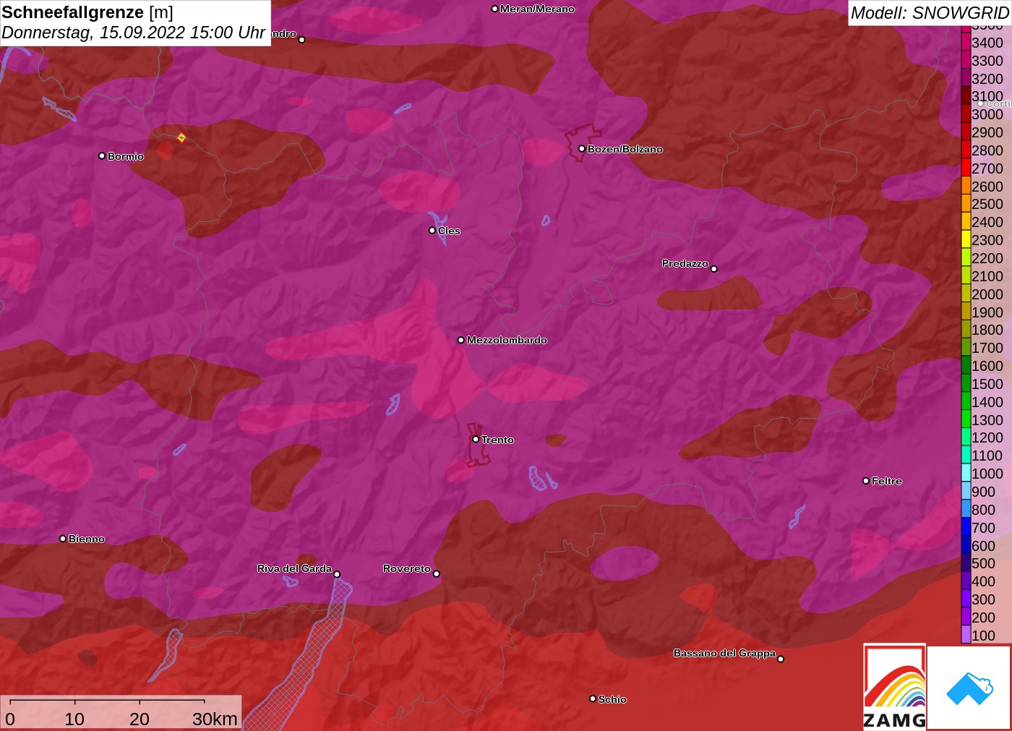Select the Cles city marker dot
Viewport: 1012px width, 731px height.
tap(432, 230)
